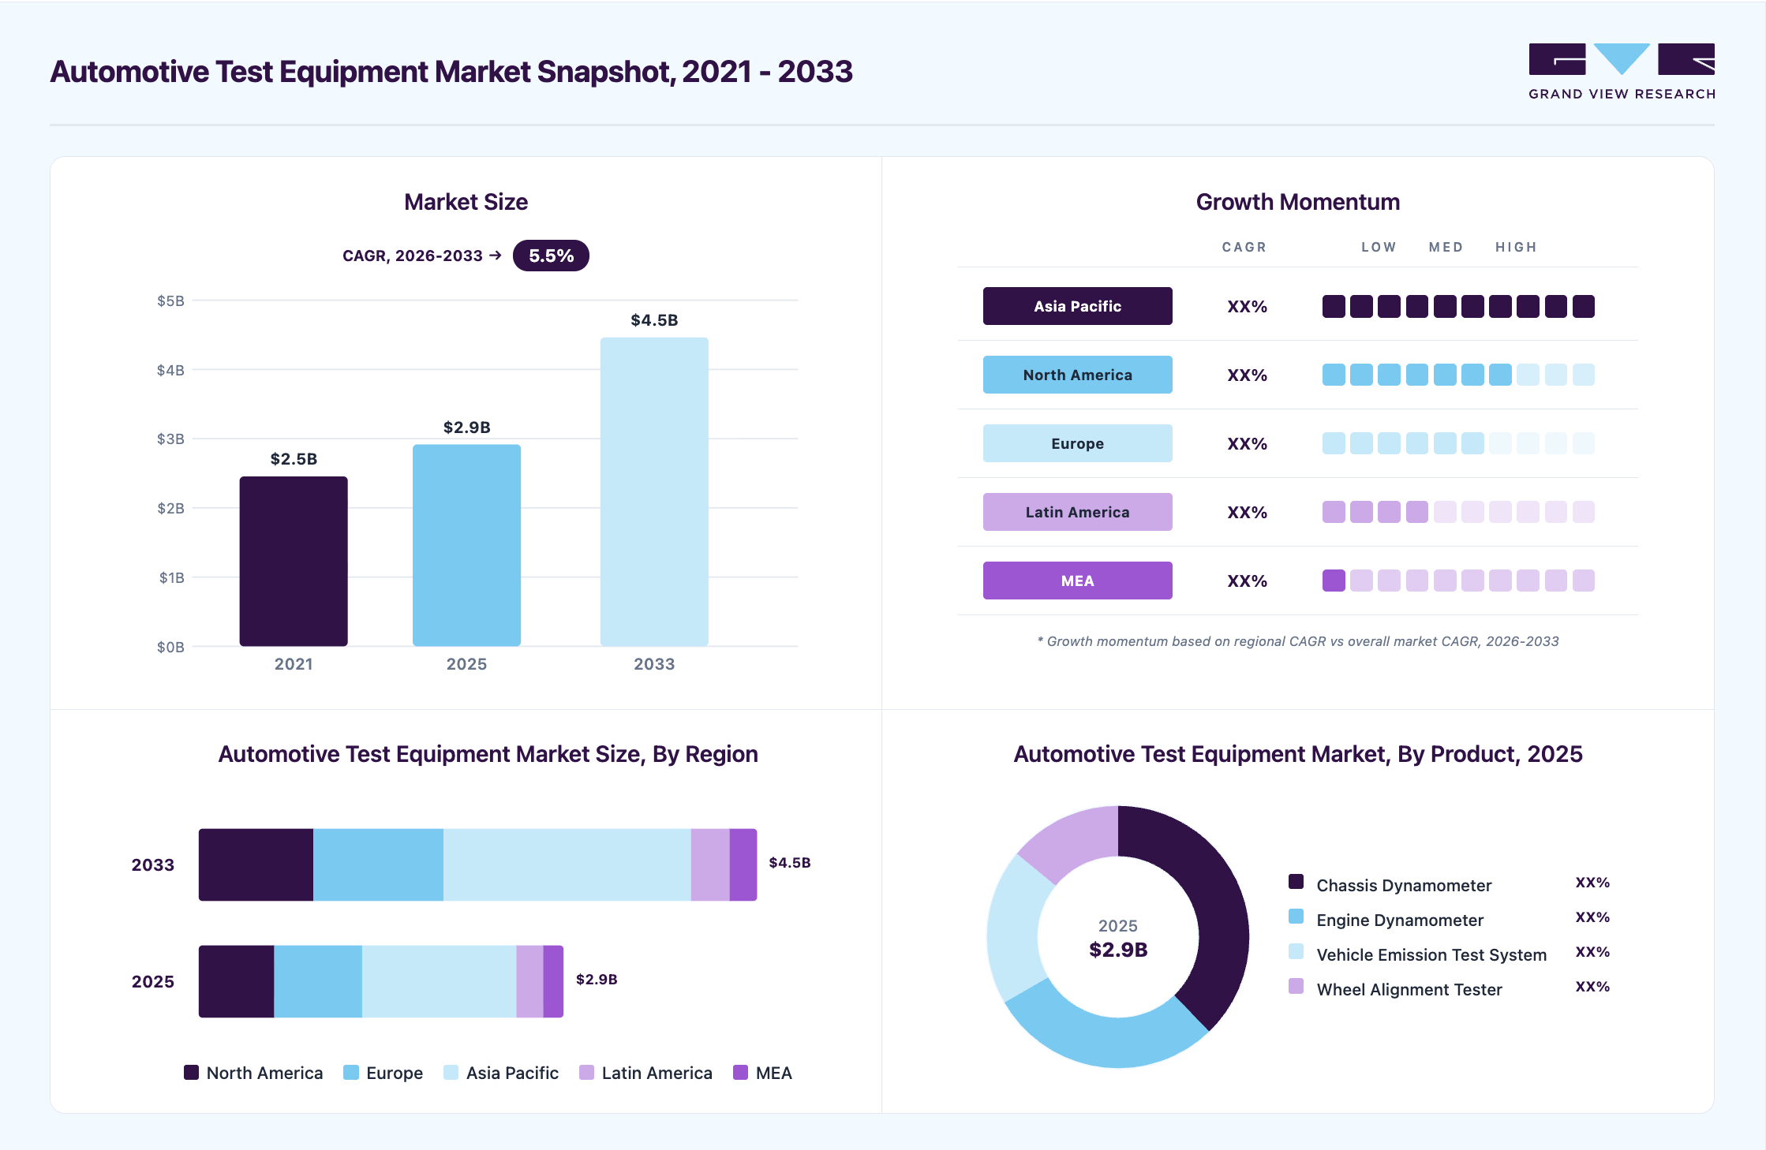Click the Latin America segment of 2025 bar
Image resolution: width=1766 pixels, height=1150 pixels.
(529, 981)
